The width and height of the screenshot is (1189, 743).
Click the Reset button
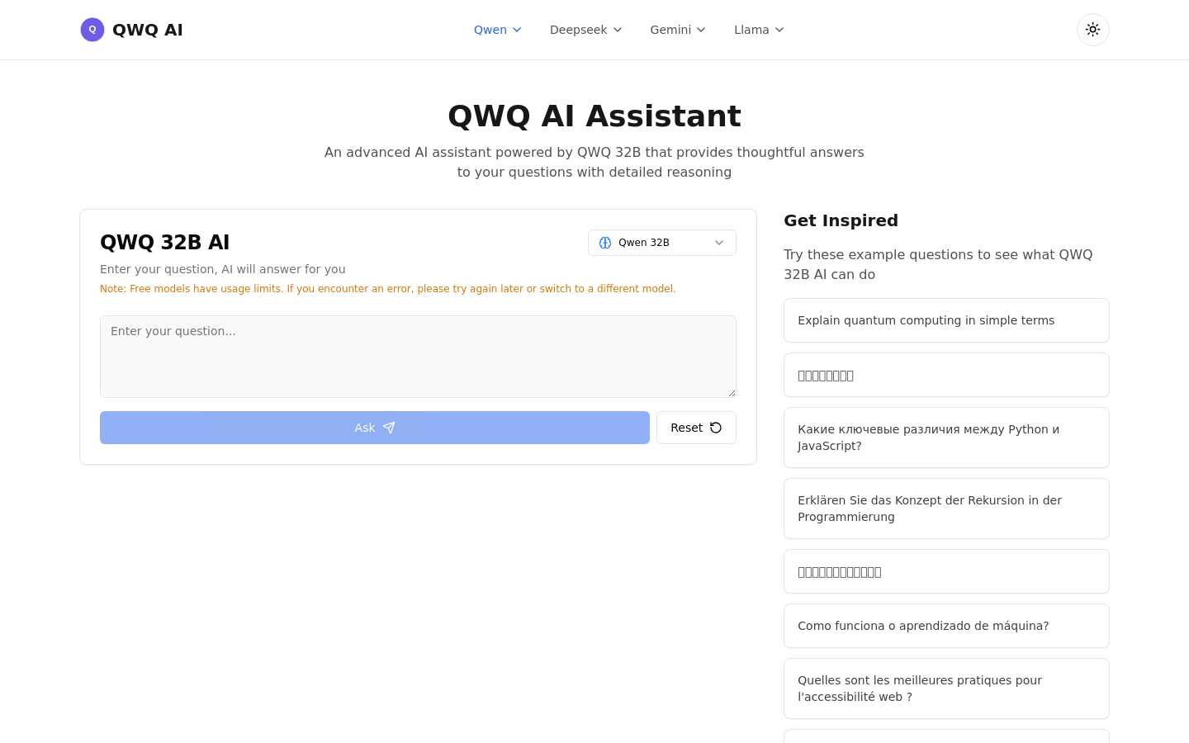[696, 428]
